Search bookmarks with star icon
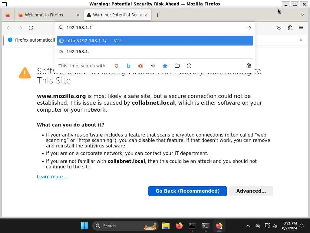Viewport: 310px width, 233px height. coord(165,66)
